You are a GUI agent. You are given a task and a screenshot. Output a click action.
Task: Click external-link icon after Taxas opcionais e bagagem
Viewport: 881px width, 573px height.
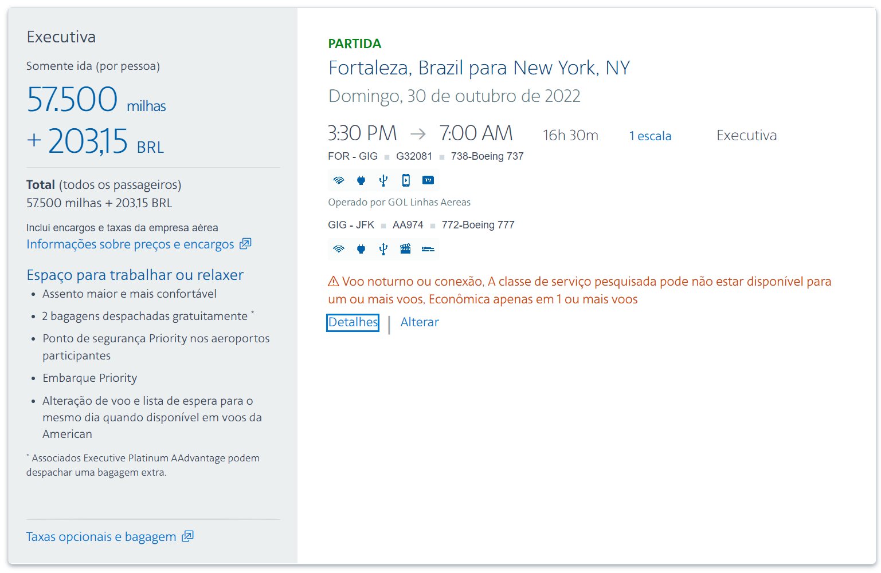[x=187, y=536]
